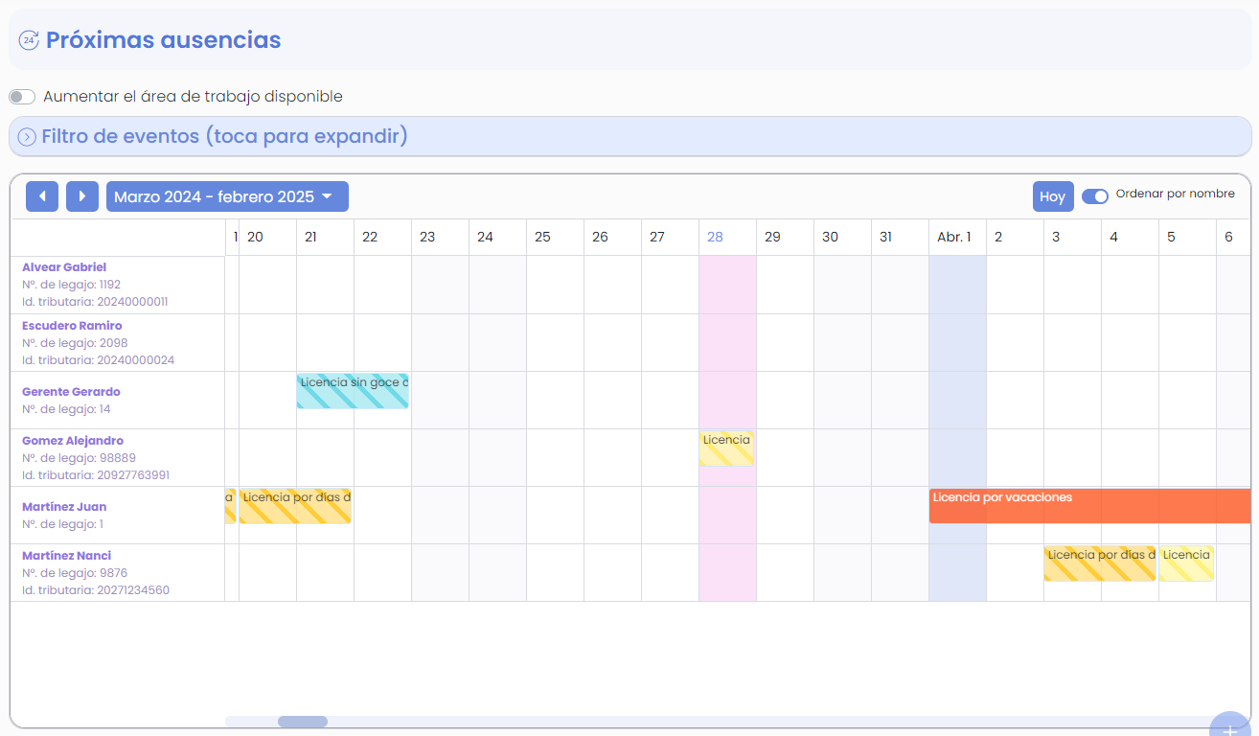Viewport: 1259px width, 736px height.
Task: Open Martínez Nanci's employee record
Action: point(66,556)
